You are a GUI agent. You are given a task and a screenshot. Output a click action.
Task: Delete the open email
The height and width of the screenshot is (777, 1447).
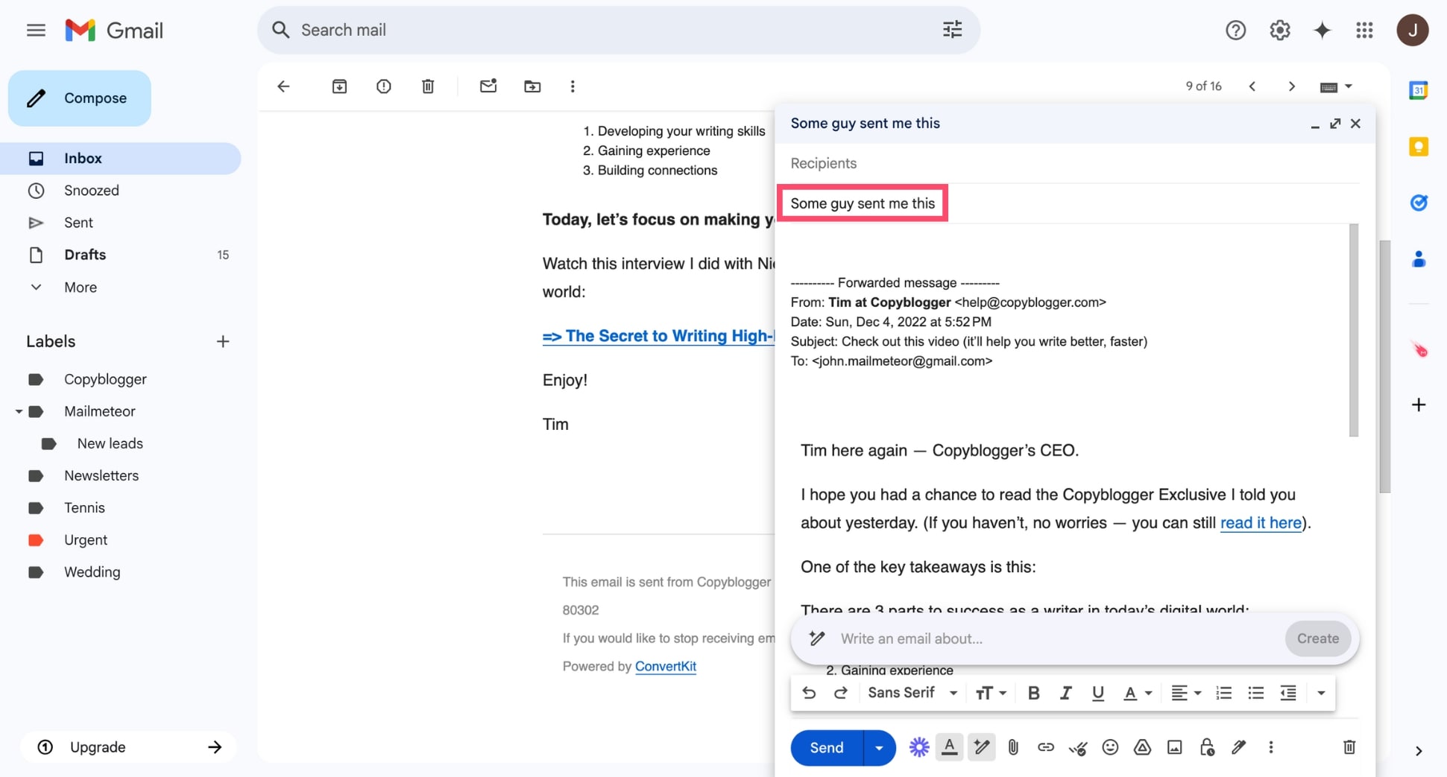point(428,86)
